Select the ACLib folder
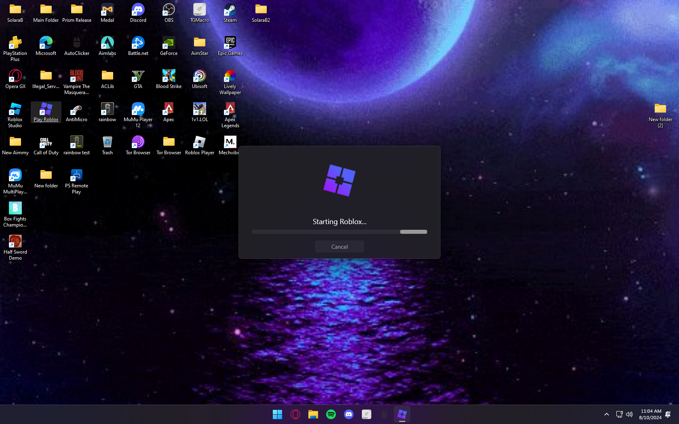Screen dimensions: 679x424 click(108, 79)
